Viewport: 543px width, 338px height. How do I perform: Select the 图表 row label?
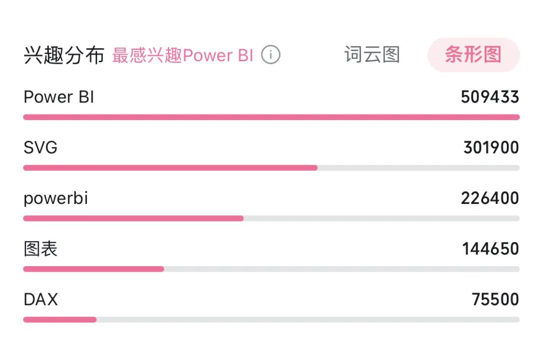[41, 249]
